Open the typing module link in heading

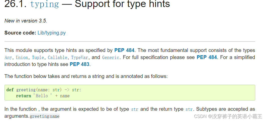(x=44, y=4)
